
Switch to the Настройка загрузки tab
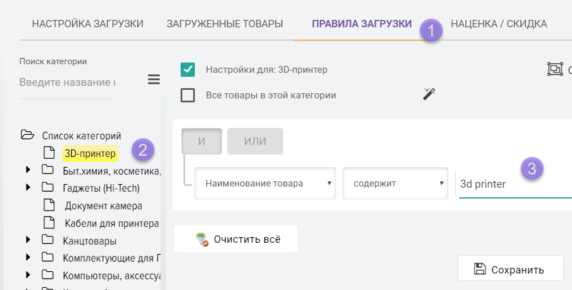click(x=88, y=24)
